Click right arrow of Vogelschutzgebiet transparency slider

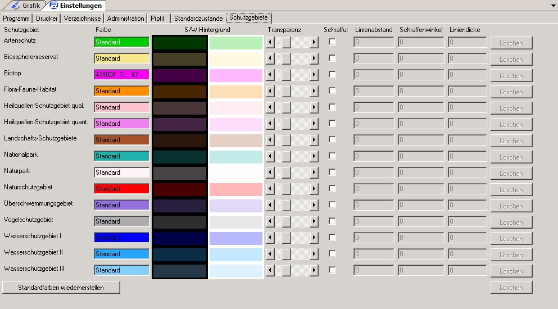click(x=314, y=222)
